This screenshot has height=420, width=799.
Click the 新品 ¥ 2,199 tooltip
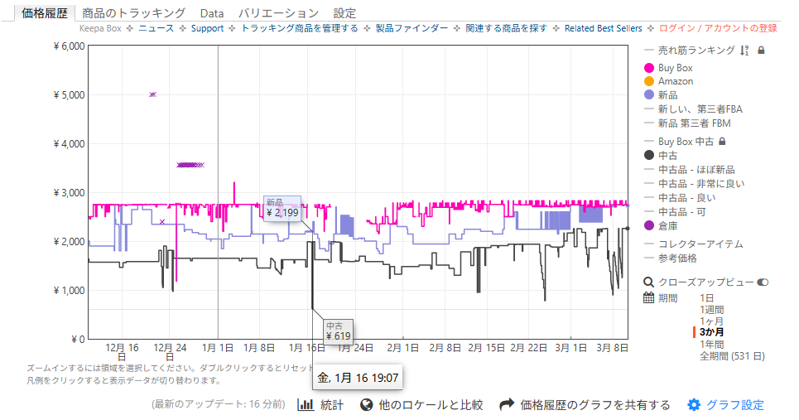click(282, 208)
